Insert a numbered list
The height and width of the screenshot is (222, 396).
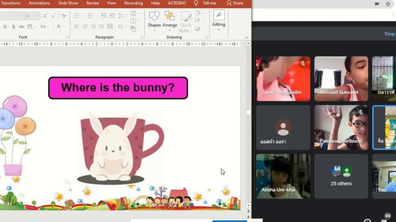click(x=91, y=16)
